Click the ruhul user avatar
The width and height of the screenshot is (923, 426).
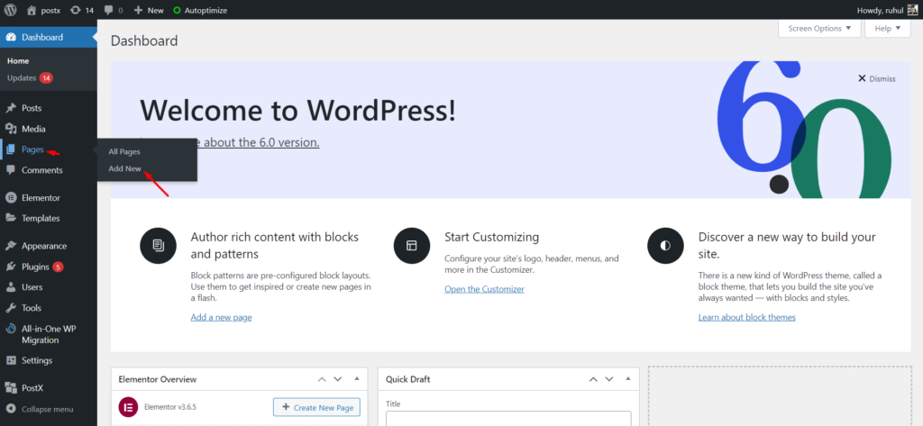tap(912, 10)
